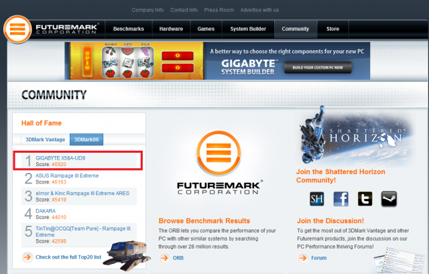
Task: Click the Futuremark Corporation header wordmark
Action: tap(67, 29)
